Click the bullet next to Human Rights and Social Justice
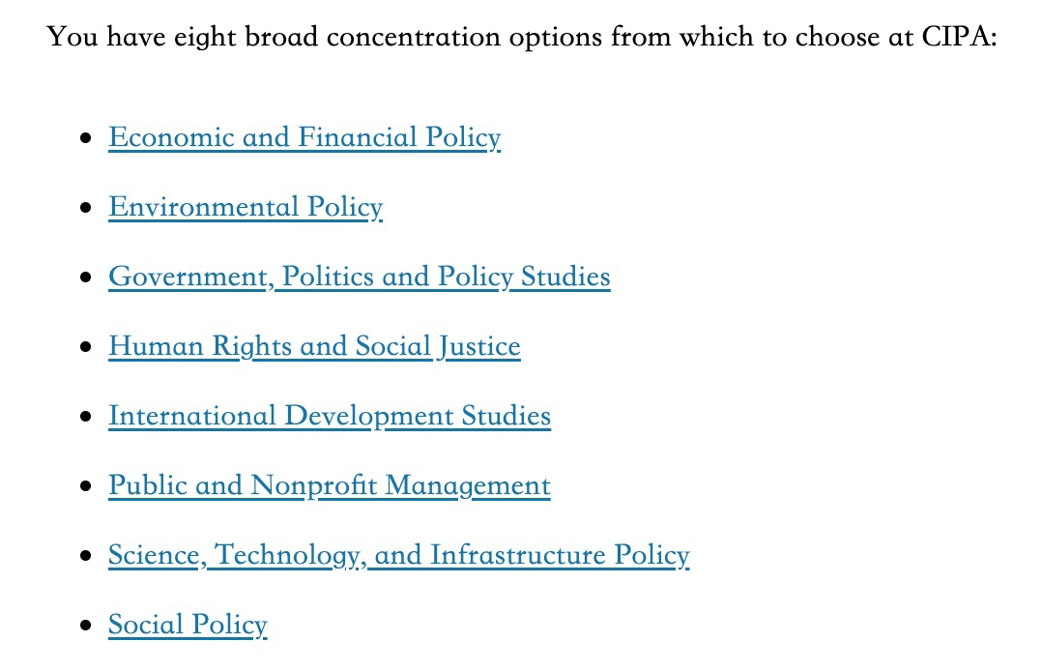This screenshot has height=671, width=1042. [x=85, y=347]
